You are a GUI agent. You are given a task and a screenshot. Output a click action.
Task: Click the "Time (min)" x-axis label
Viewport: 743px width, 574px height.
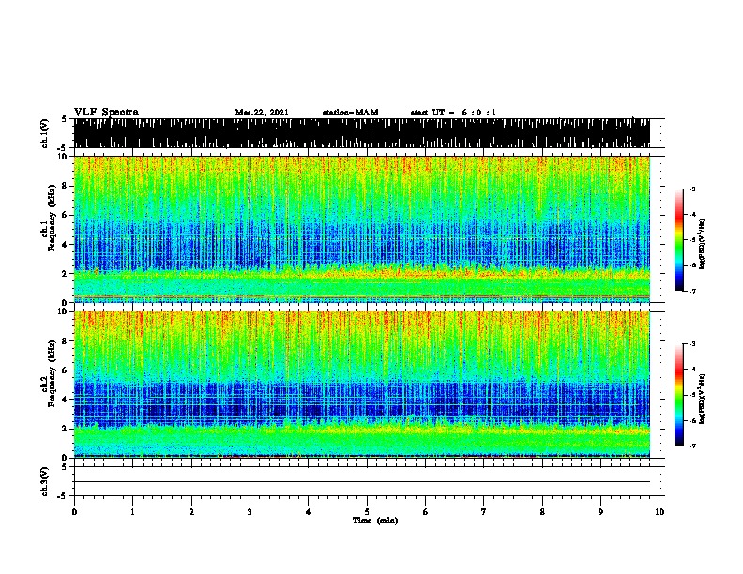point(375,521)
